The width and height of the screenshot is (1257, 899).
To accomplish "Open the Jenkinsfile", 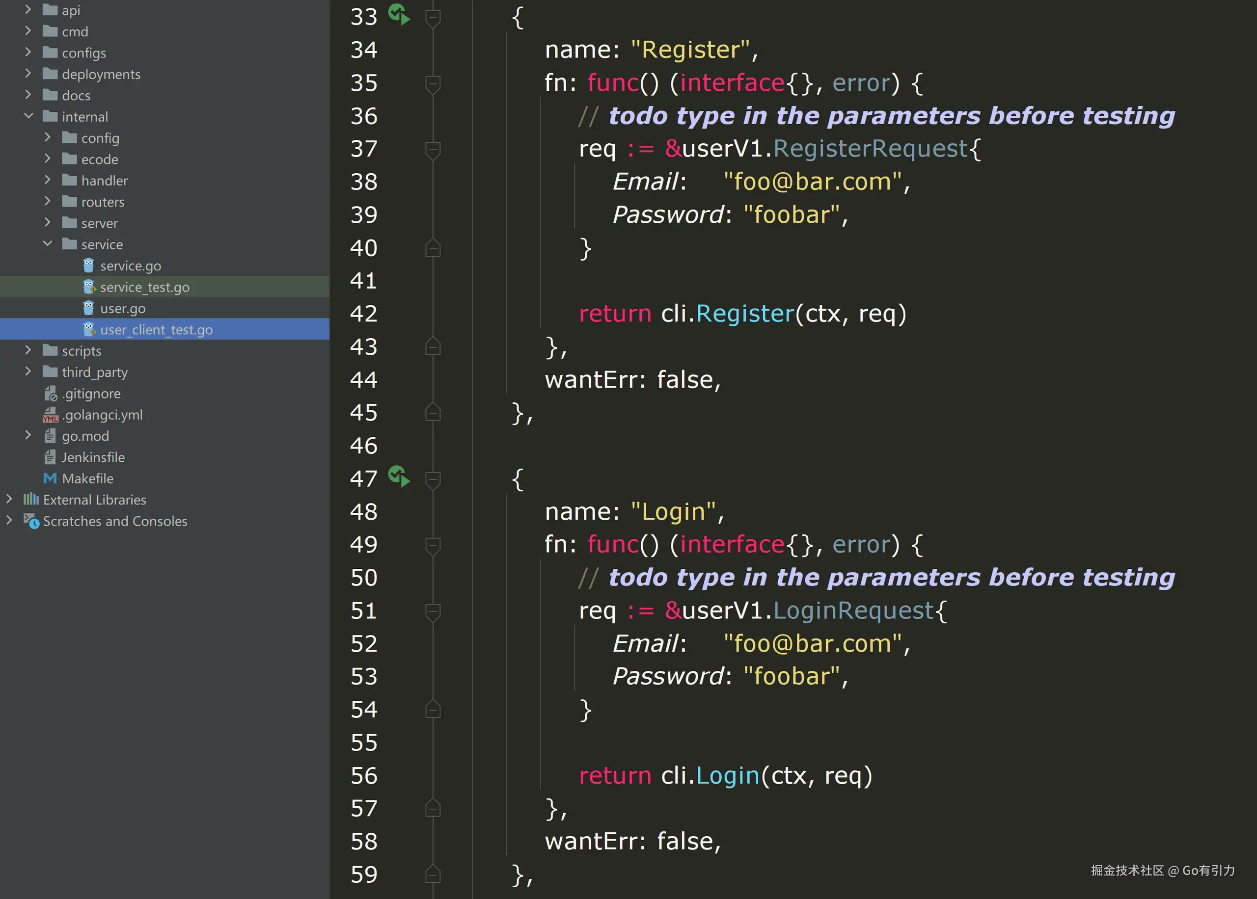I will point(92,457).
